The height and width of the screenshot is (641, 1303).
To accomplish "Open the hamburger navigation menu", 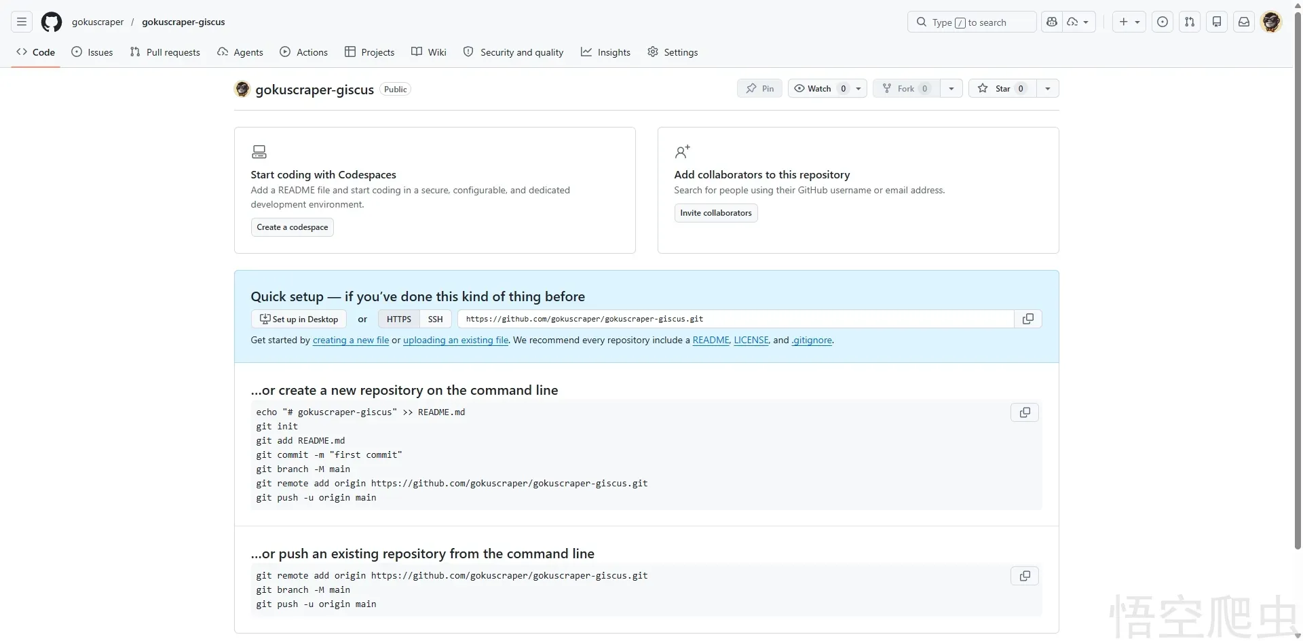I will pyautogui.click(x=22, y=22).
